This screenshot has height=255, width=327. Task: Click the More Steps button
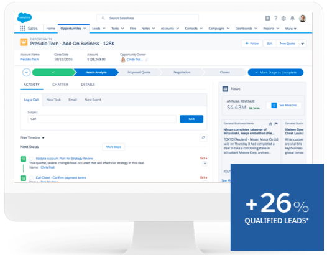[113, 147]
